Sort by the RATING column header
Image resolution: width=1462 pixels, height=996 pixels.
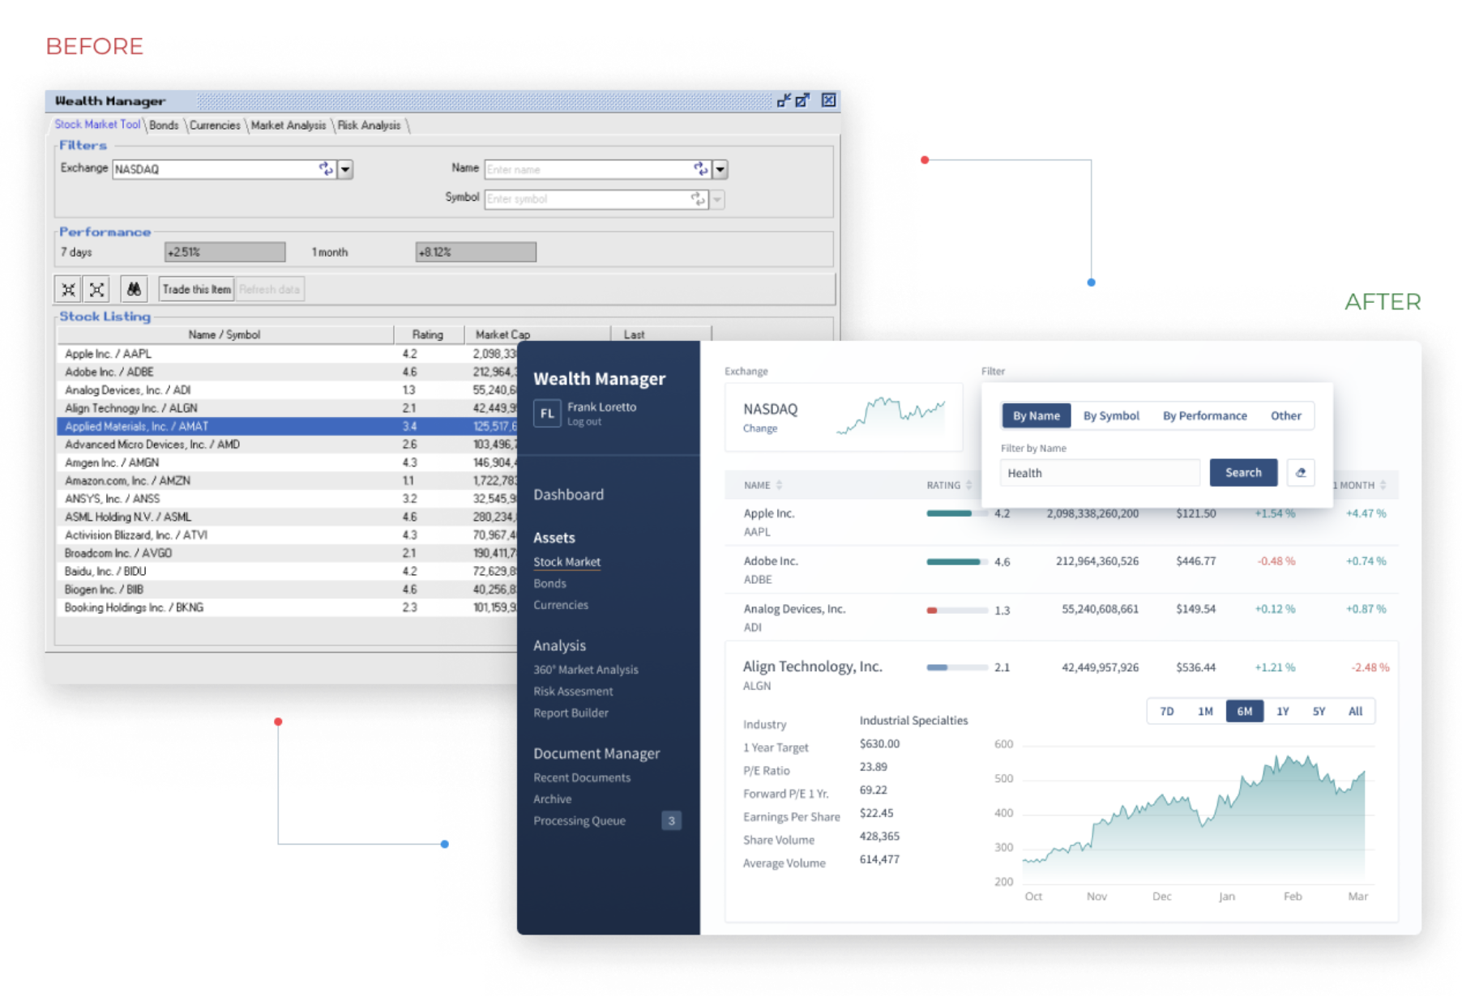point(943,485)
